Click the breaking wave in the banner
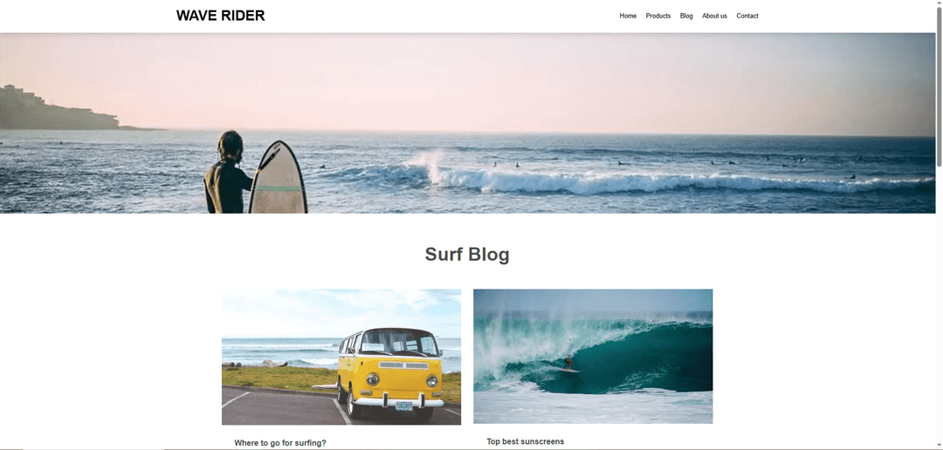Screen dimensions: 943x450 602,179
